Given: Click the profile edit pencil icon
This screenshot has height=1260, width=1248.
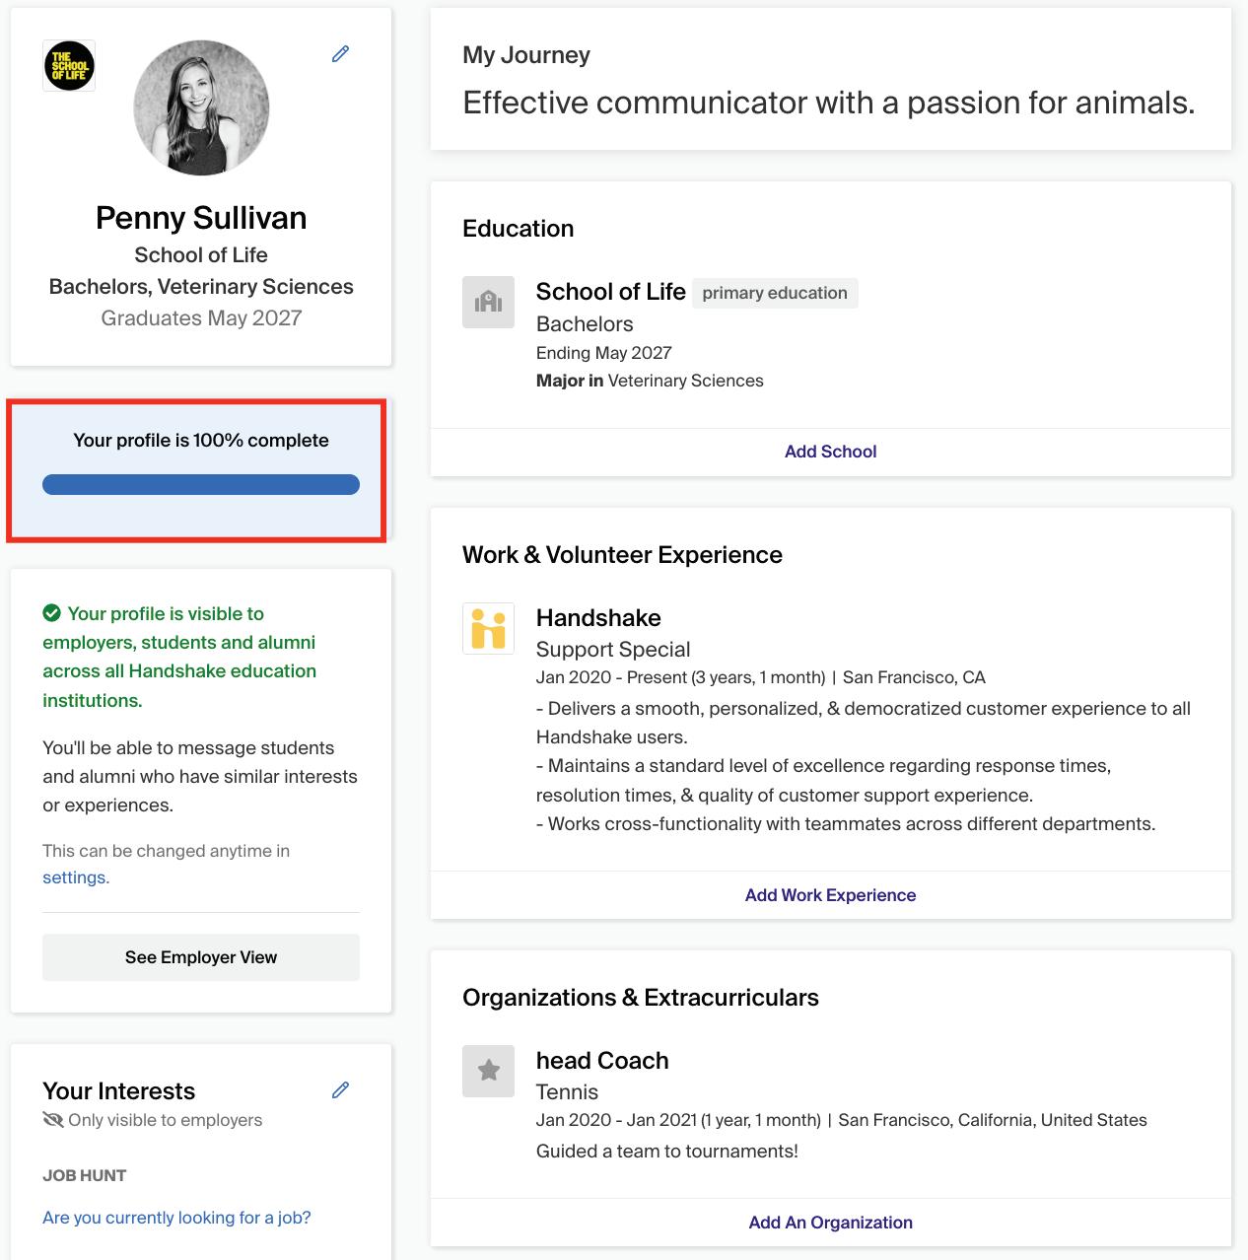Looking at the screenshot, I should (x=340, y=54).
